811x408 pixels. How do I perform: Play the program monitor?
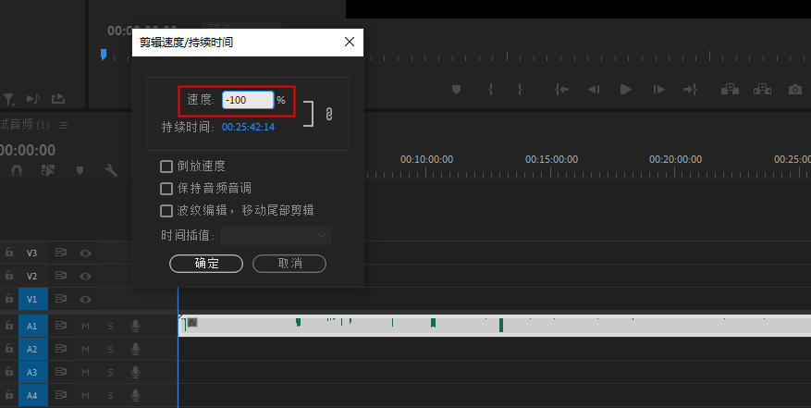point(626,90)
